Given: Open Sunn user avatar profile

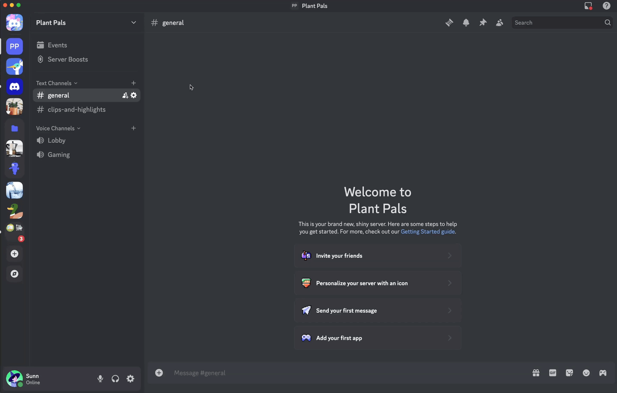Looking at the screenshot, I should [14, 379].
